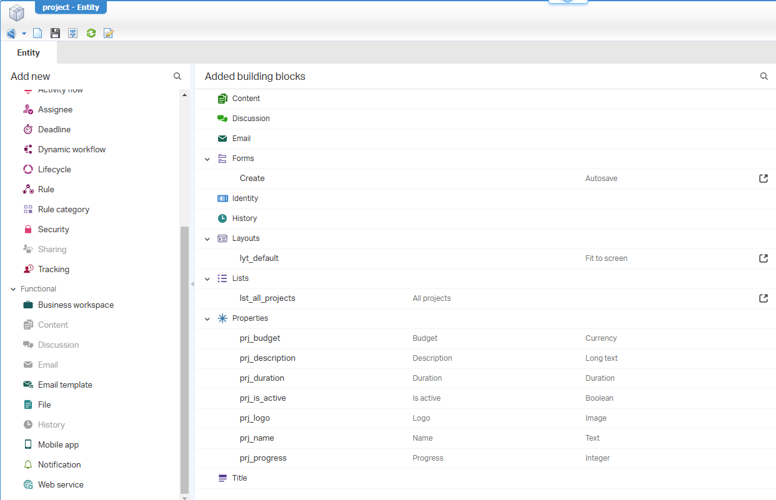This screenshot has height=500, width=776.
Task: Select the project - Entity title tab
Action: point(71,7)
